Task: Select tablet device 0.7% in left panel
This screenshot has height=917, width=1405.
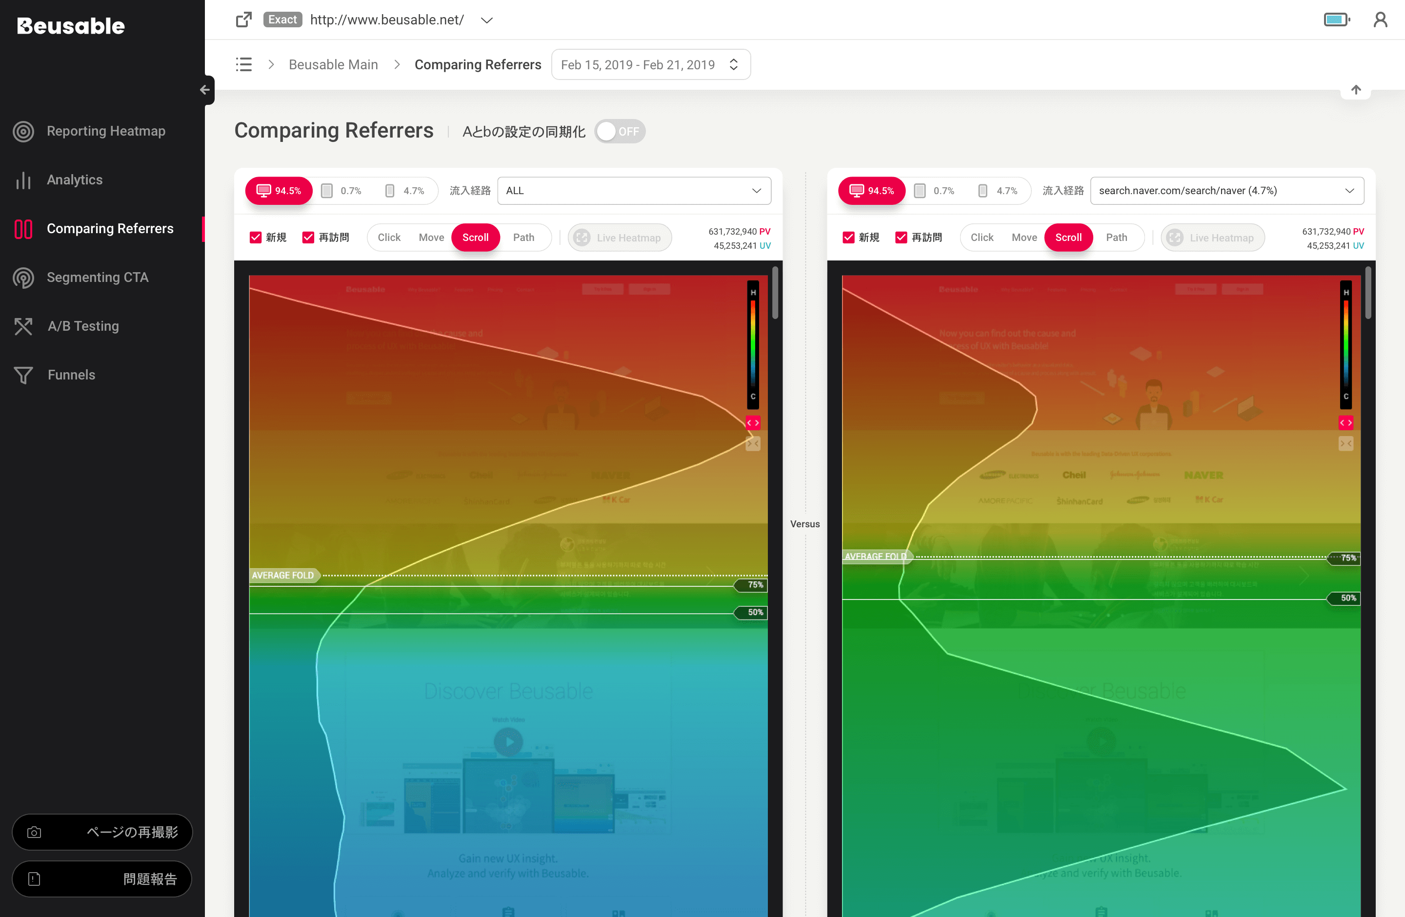Action: click(x=341, y=191)
